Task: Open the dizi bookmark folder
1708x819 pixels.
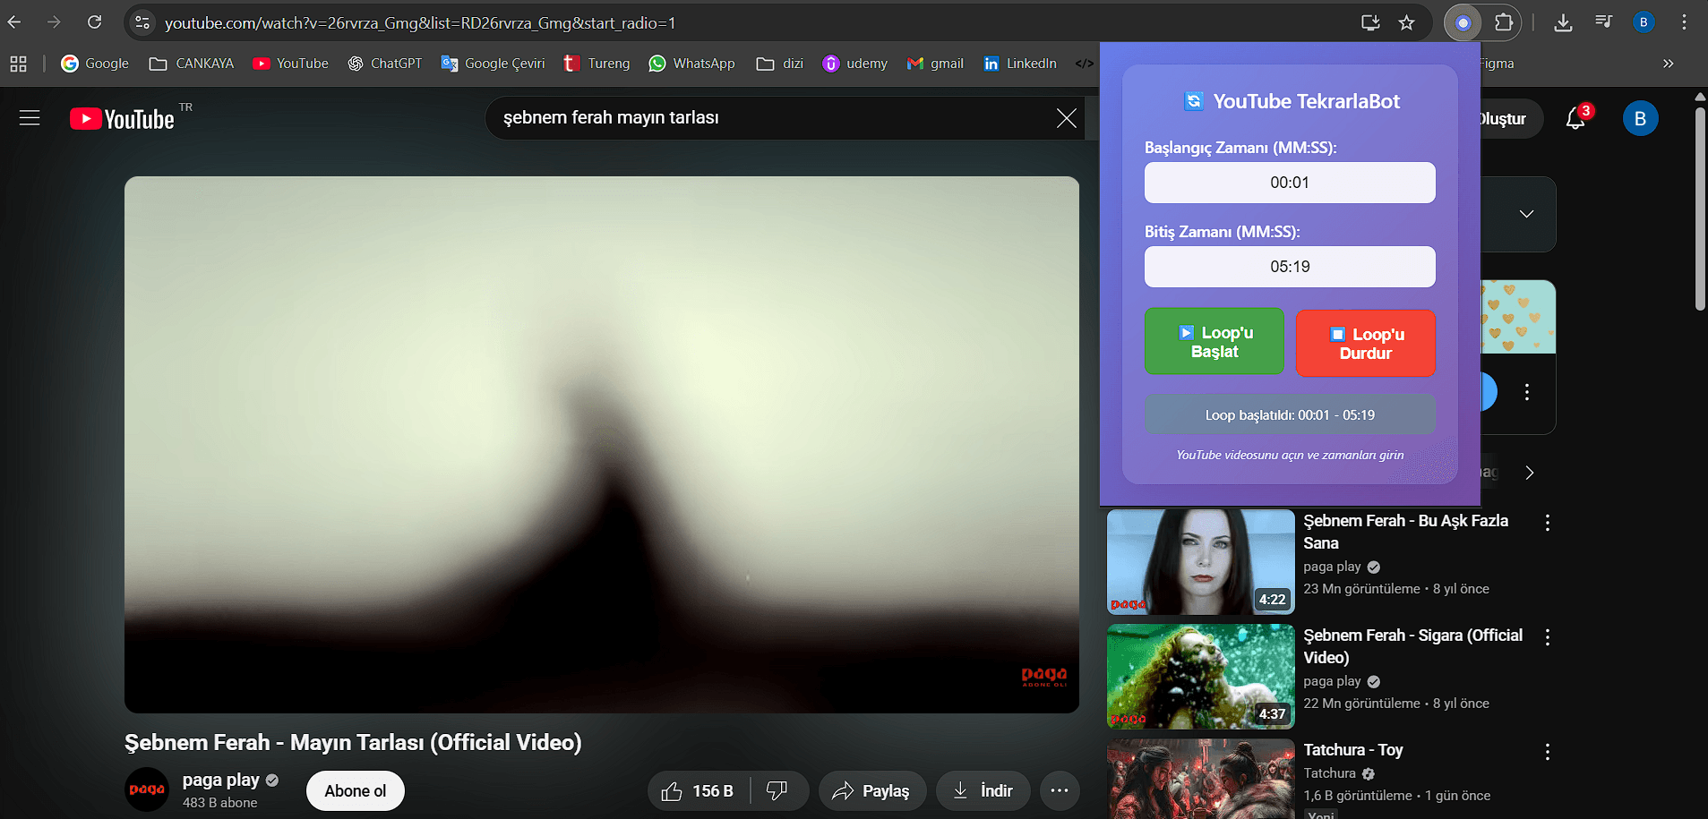Action: (x=780, y=64)
